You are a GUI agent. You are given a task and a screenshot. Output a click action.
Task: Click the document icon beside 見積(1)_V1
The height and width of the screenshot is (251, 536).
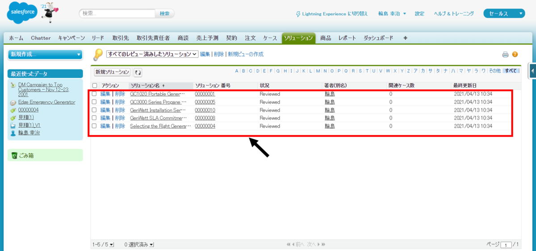click(13, 125)
